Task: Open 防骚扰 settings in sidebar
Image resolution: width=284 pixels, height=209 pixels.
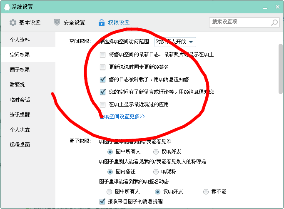Action: (28, 85)
